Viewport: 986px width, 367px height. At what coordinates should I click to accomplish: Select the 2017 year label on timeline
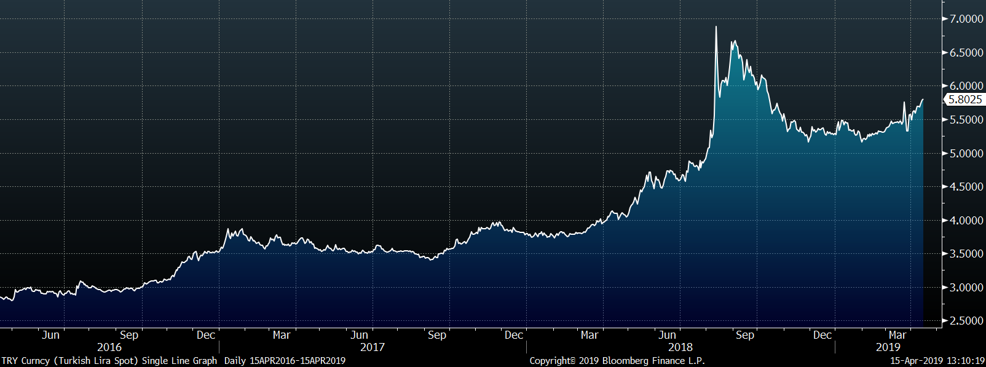click(x=372, y=347)
